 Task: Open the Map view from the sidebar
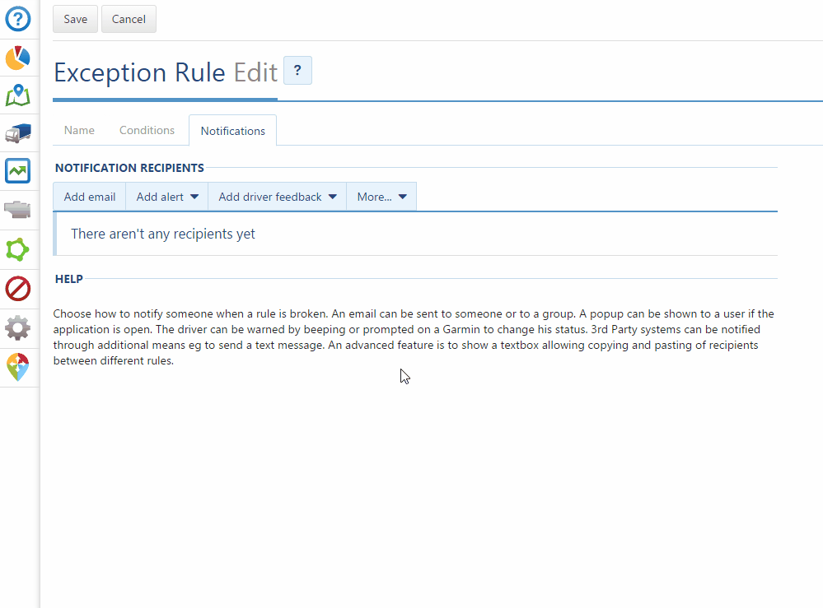pos(18,95)
